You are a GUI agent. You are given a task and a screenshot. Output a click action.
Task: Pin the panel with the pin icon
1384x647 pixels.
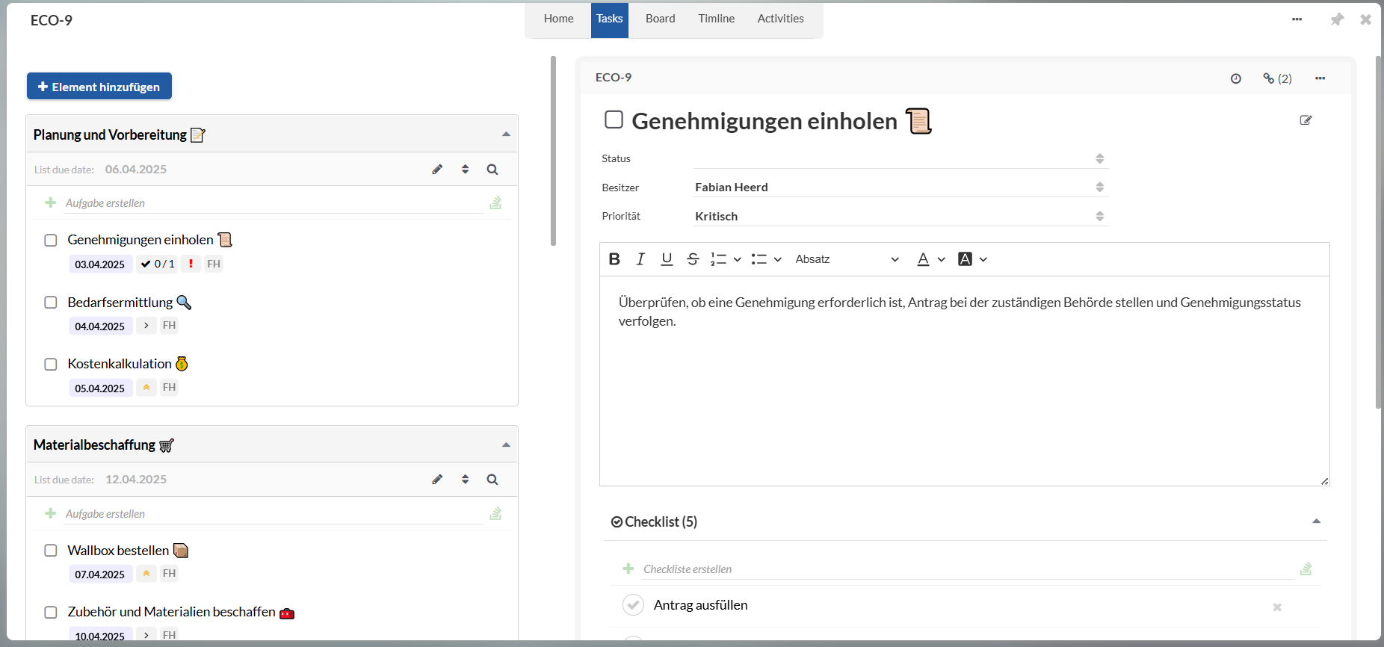(x=1337, y=19)
